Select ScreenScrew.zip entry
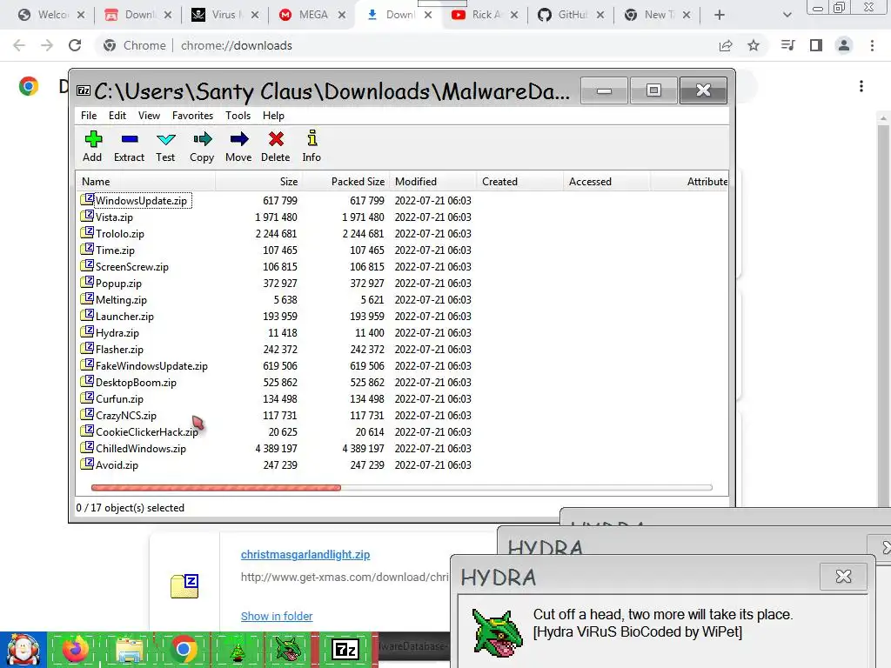 pos(132,266)
